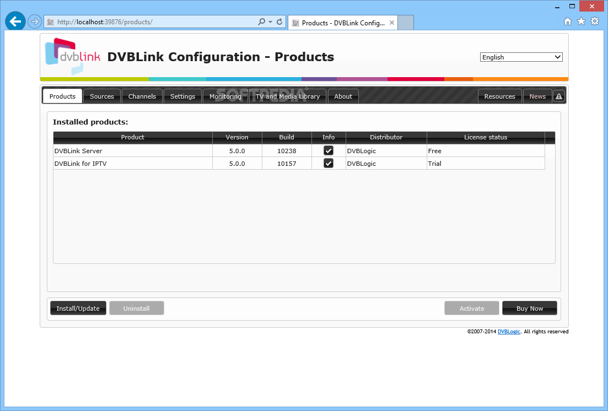Follow the DVBLogic footer link
This screenshot has width=608, height=411.
coord(509,332)
